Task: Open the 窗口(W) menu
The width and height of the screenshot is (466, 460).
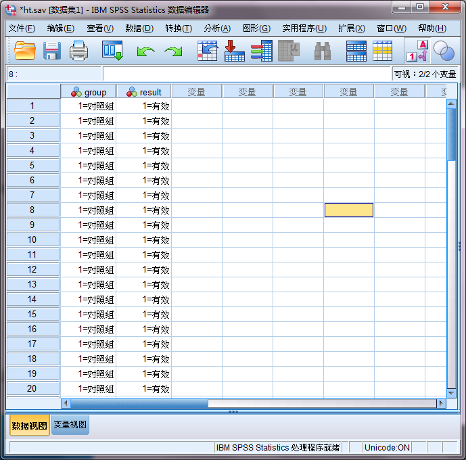Action: pos(392,28)
